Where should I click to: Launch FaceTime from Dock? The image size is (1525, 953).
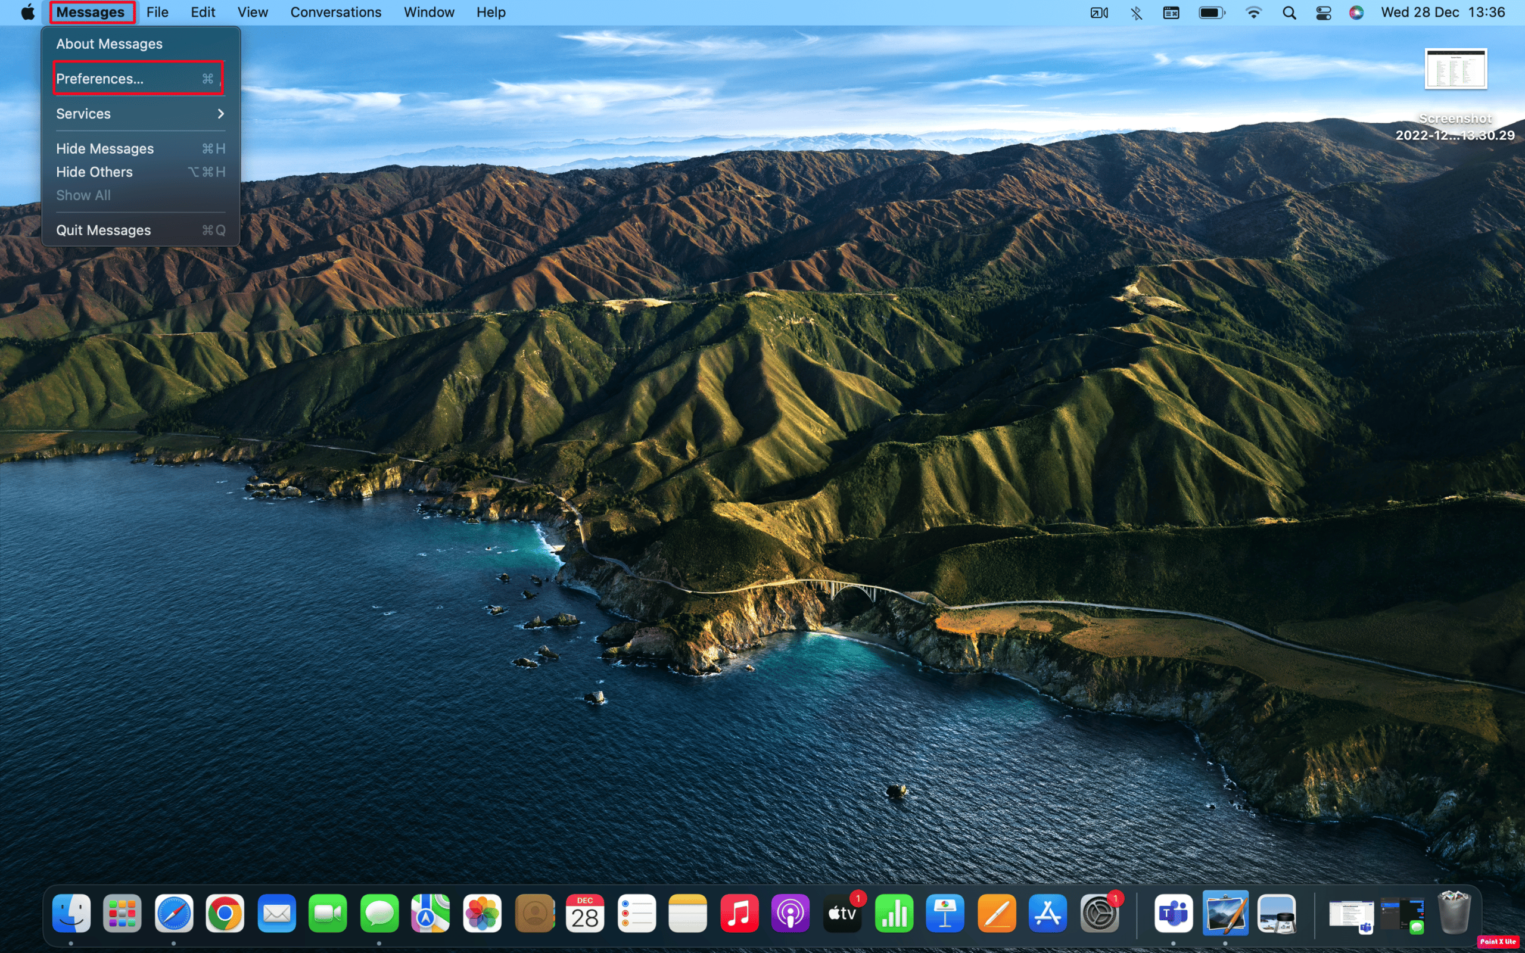[x=326, y=914]
